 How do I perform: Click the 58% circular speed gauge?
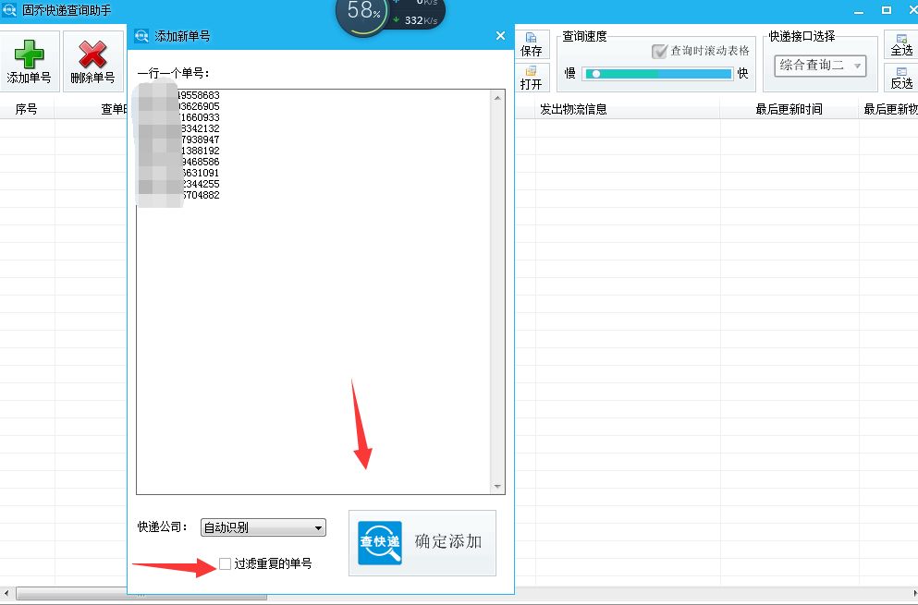(364, 12)
